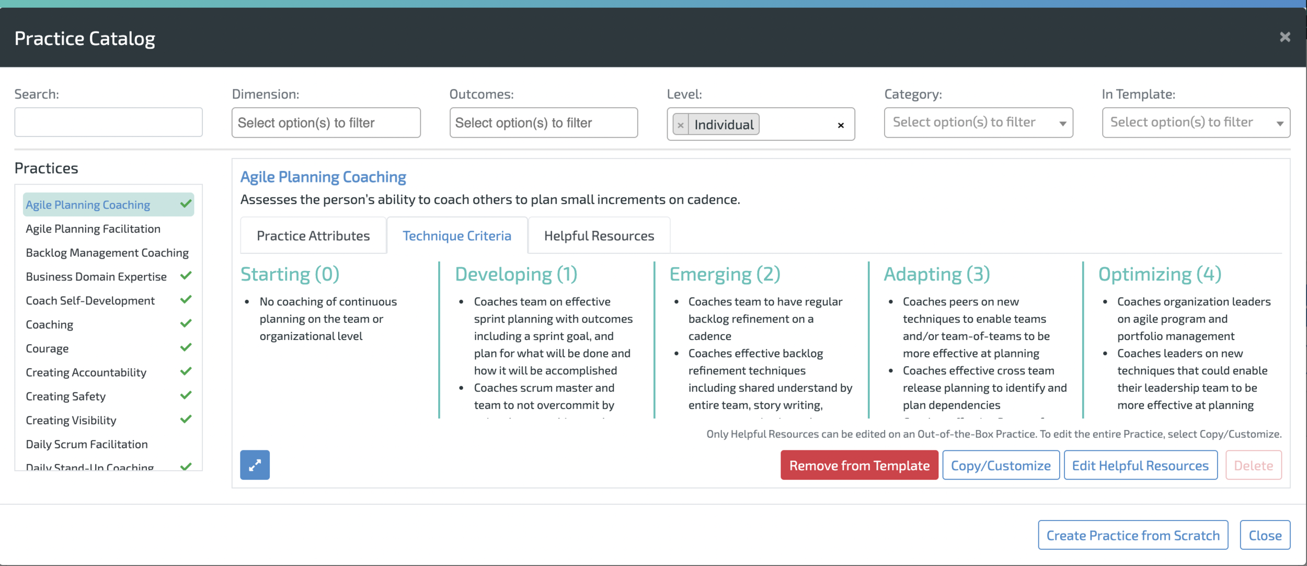Open the Dimension filter selector
The height and width of the screenshot is (566, 1307).
[326, 122]
